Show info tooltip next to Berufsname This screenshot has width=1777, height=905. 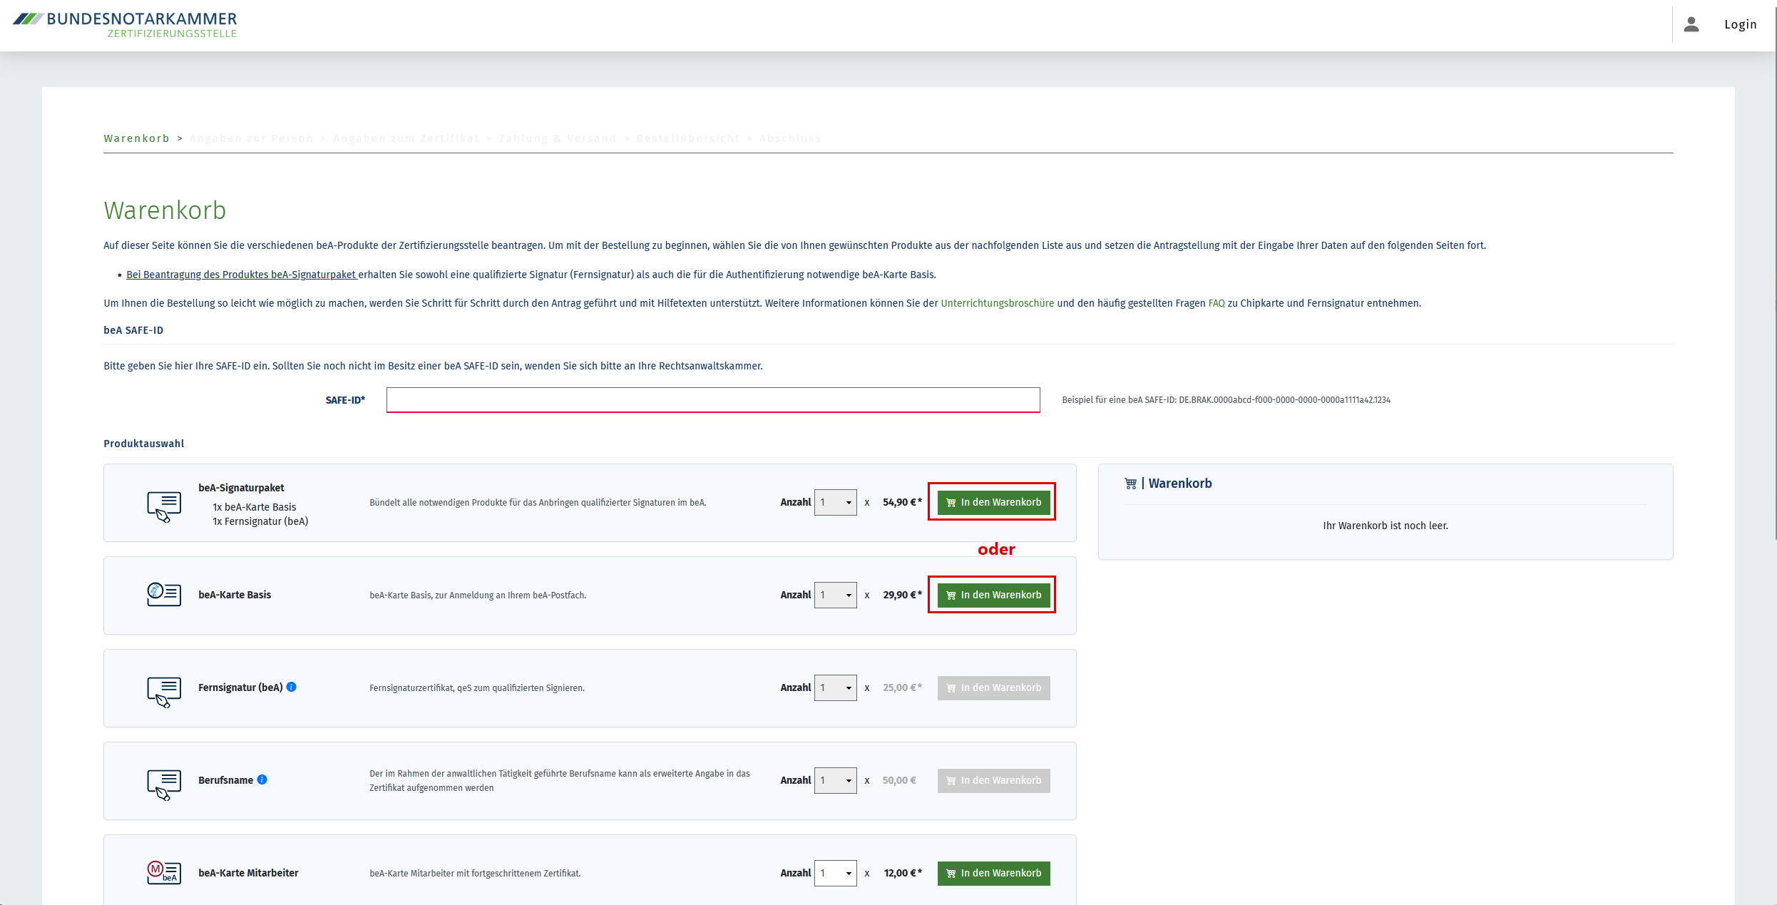point(262,779)
